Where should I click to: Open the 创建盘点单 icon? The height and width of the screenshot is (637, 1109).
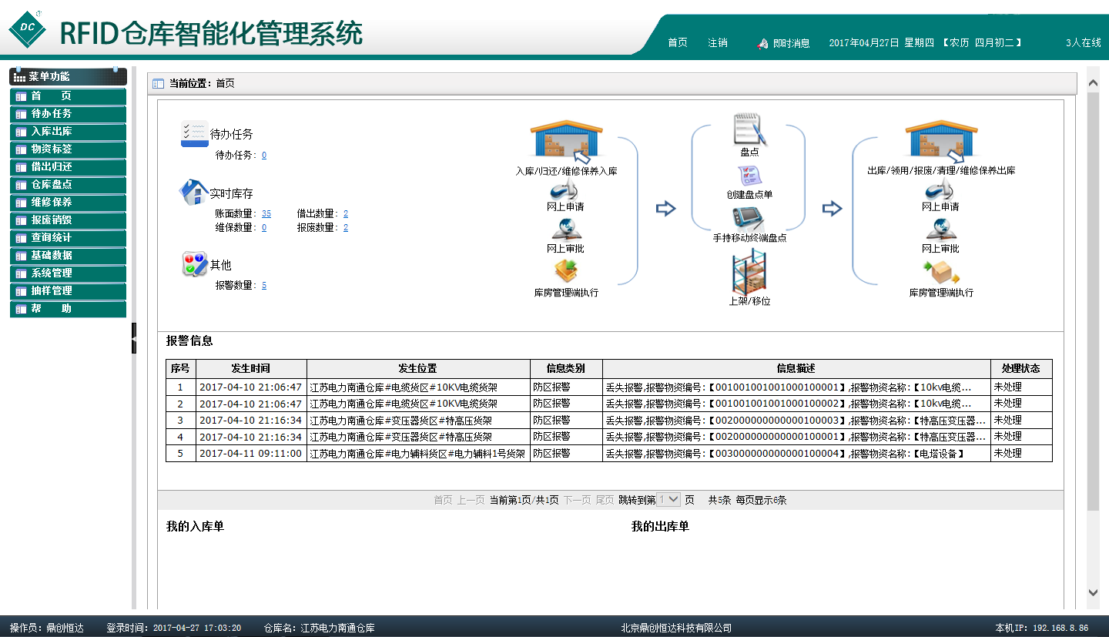749,176
